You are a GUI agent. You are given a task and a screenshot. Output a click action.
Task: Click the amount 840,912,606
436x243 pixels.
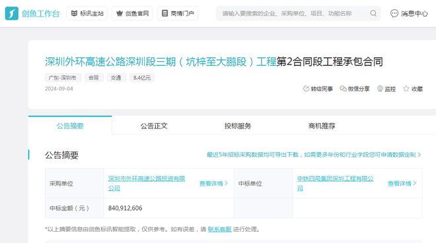coord(125,208)
